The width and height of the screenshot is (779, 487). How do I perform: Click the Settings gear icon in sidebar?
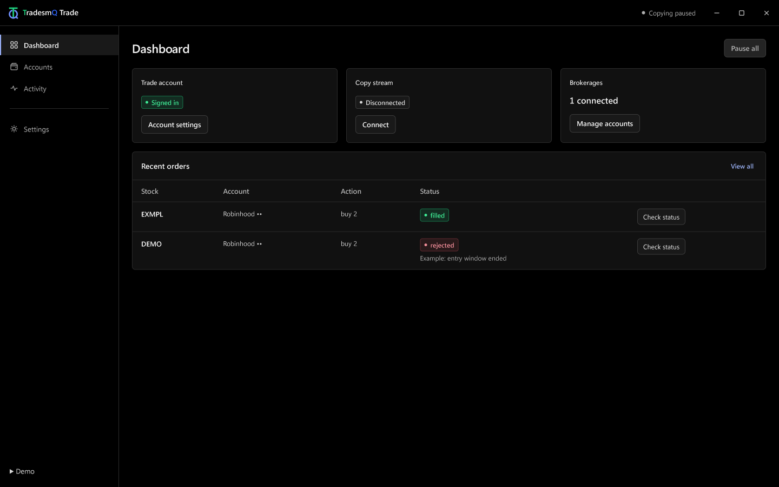(x=14, y=129)
